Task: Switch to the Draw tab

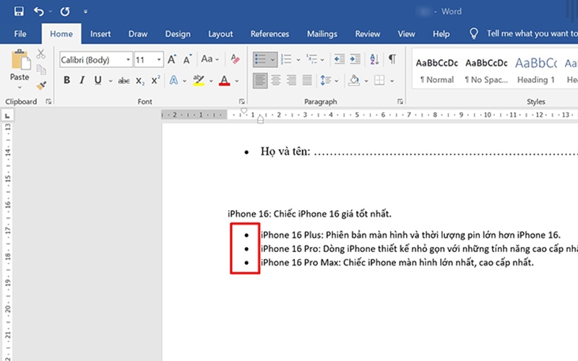Action: coord(138,34)
